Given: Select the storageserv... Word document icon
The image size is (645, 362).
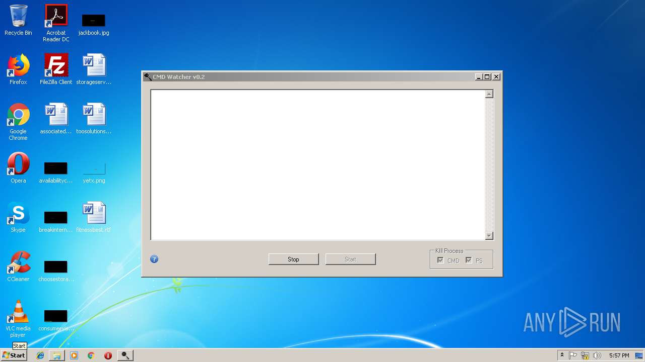Looking at the screenshot, I should point(94,69).
